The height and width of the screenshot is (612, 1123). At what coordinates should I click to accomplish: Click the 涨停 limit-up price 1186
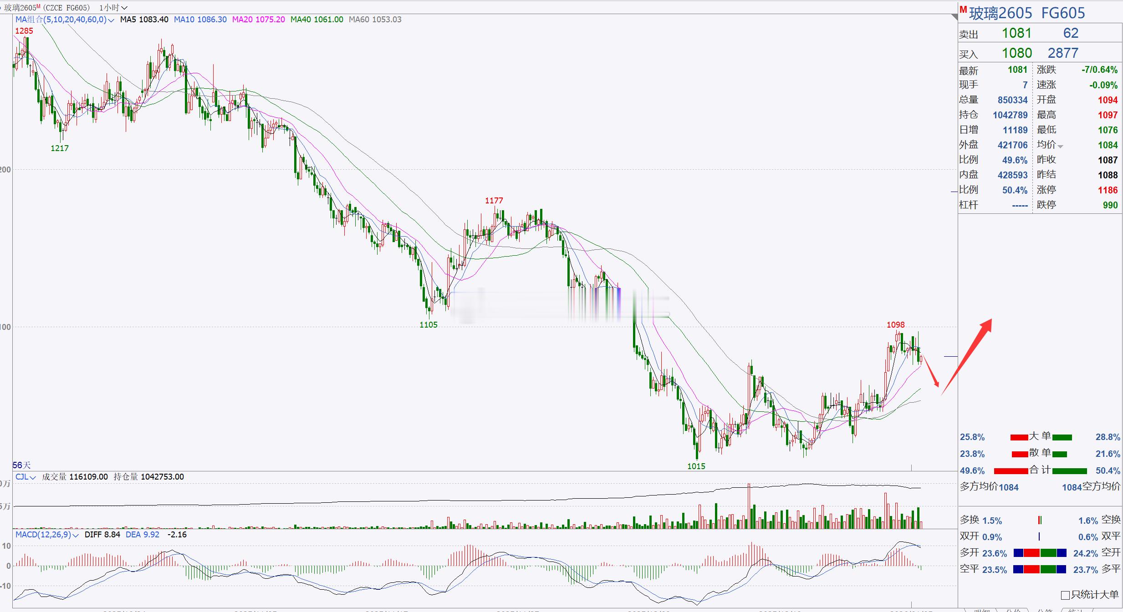(1108, 190)
